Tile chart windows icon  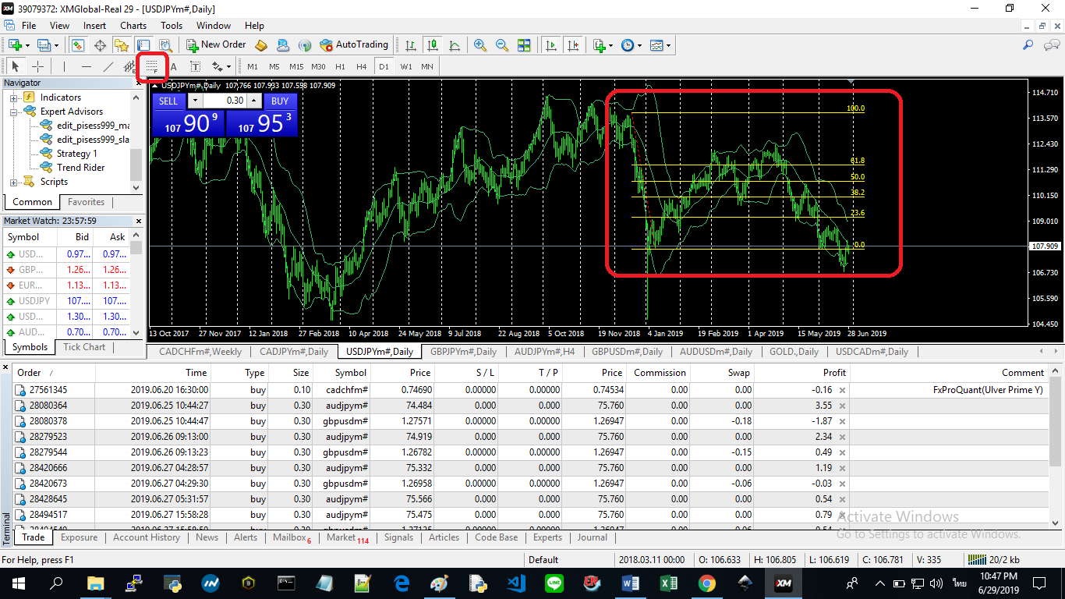[524, 45]
